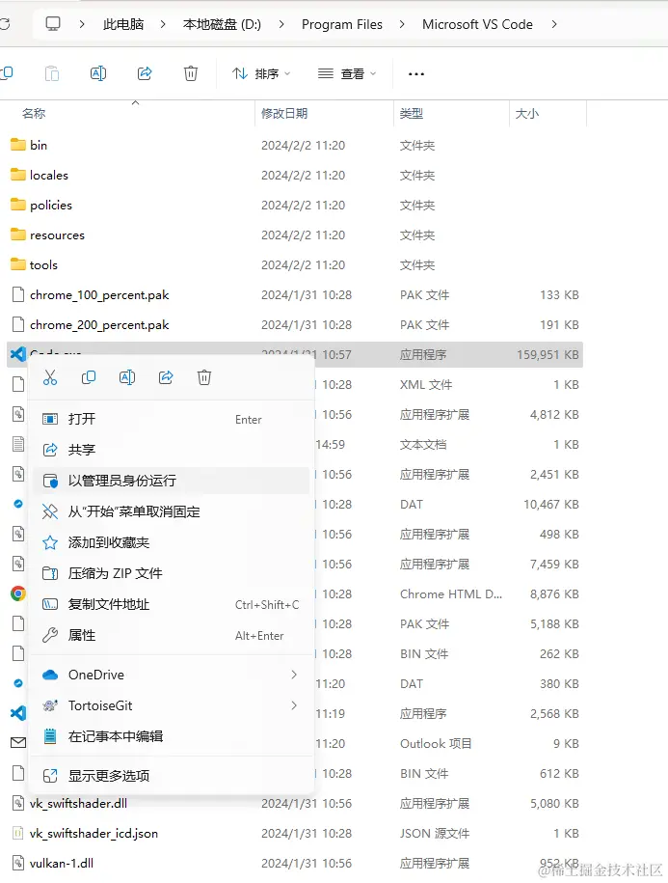Click the Delete trash icon in context menu
Image resolution: width=668 pixels, height=883 pixels.
[204, 377]
